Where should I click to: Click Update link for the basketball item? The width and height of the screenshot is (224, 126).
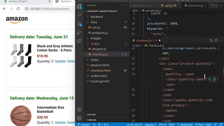[x=60, y=122]
